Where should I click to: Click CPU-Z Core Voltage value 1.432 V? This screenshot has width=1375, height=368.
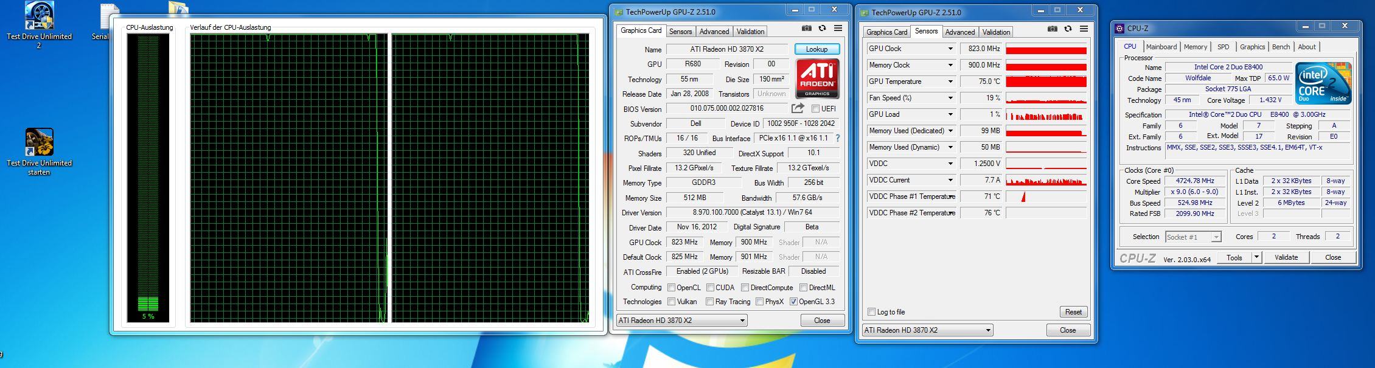pyautogui.click(x=1270, y=100)
